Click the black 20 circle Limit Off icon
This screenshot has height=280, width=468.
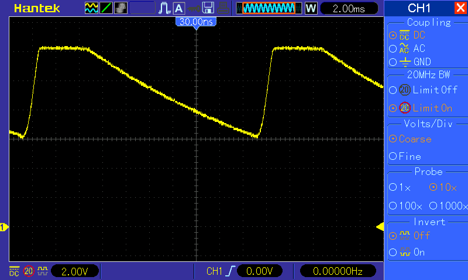coord(405,90)
